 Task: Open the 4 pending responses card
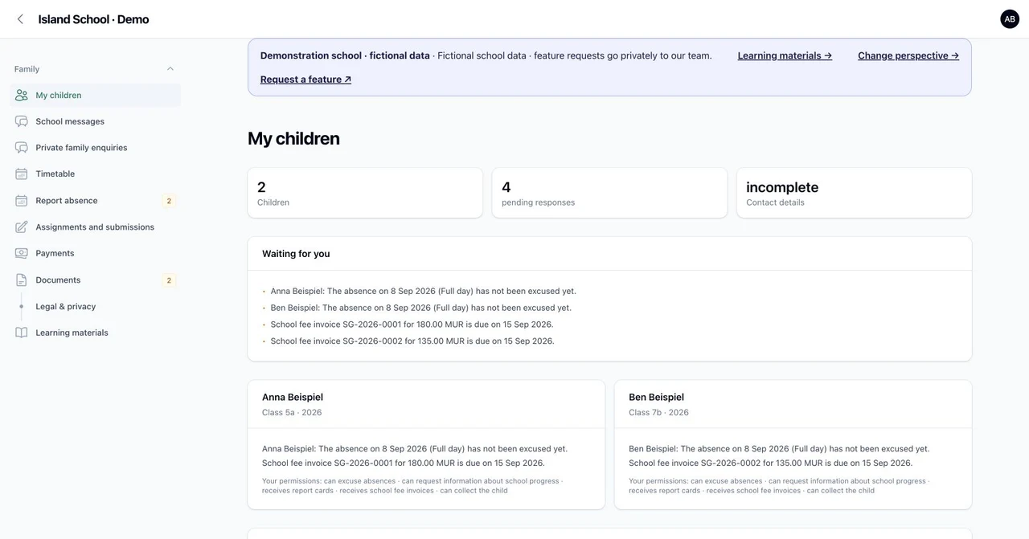(609, 193)
